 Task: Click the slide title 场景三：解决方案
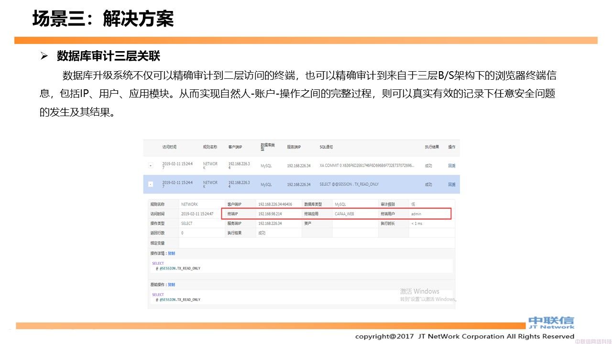point(103,19)
